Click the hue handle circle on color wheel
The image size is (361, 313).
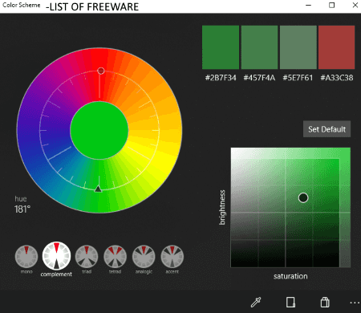[101, 71]
